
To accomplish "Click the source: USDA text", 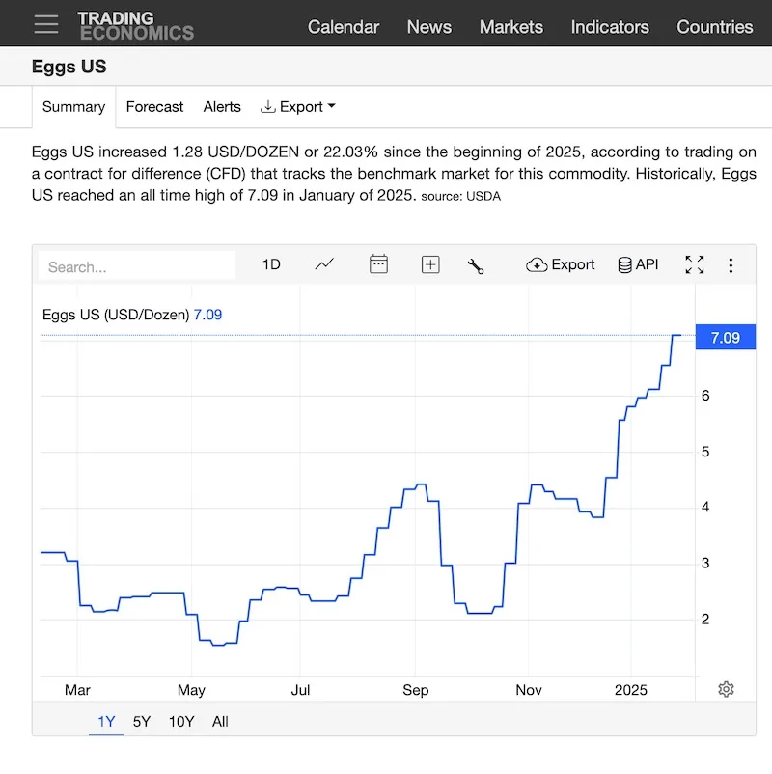I will click(x=460, y=196).
